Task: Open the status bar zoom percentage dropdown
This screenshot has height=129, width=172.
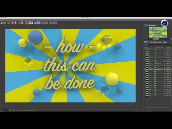Action: click(x=4, y=110)
